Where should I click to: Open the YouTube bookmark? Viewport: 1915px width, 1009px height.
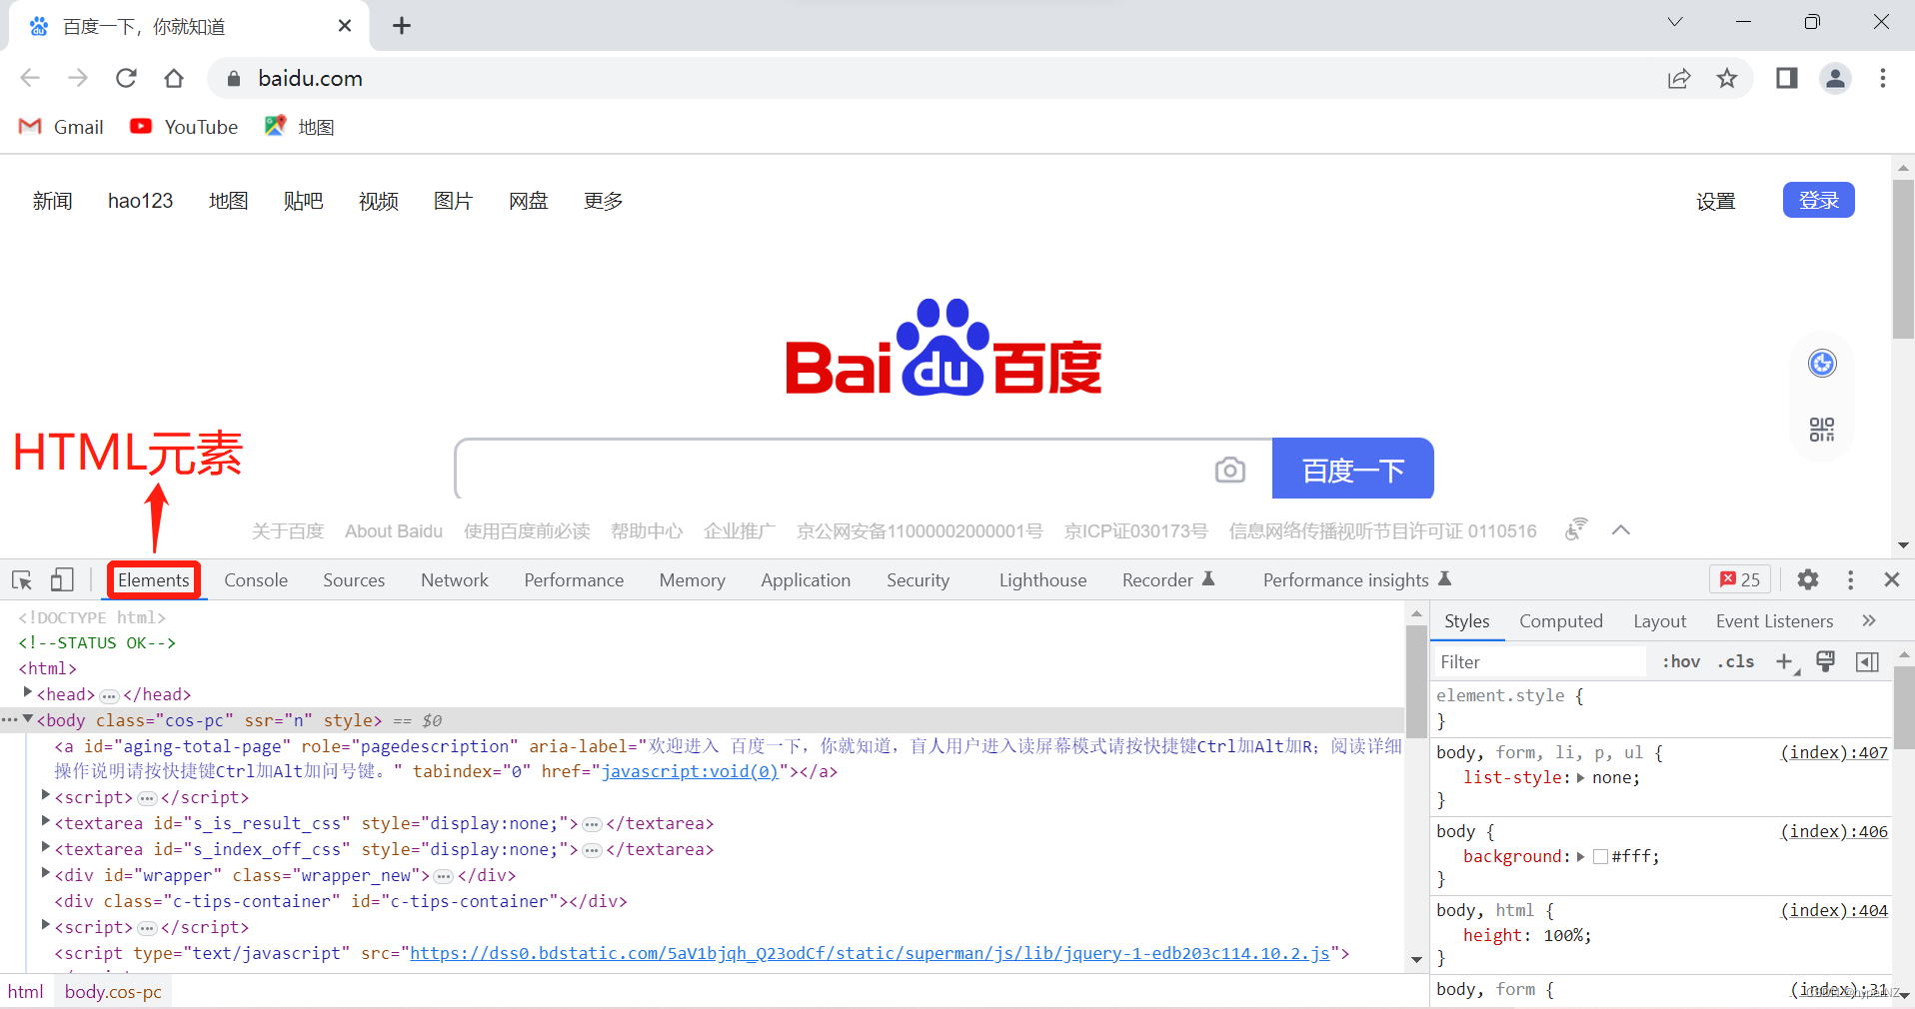pyautogui.click(x=185, y=127)
